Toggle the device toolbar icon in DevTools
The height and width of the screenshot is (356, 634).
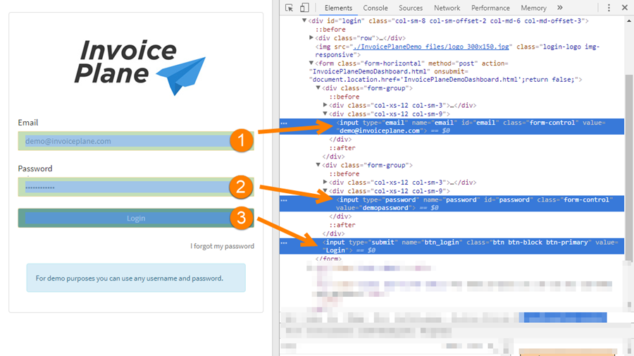tap(304, 8)
